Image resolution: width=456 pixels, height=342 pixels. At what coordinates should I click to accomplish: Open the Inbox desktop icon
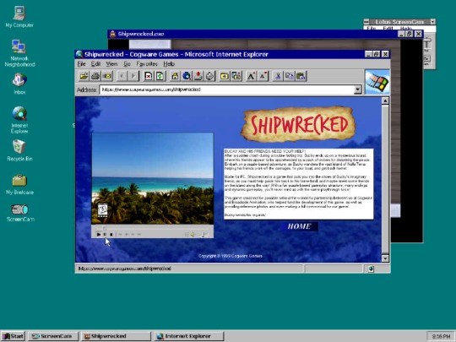[19, 84]
